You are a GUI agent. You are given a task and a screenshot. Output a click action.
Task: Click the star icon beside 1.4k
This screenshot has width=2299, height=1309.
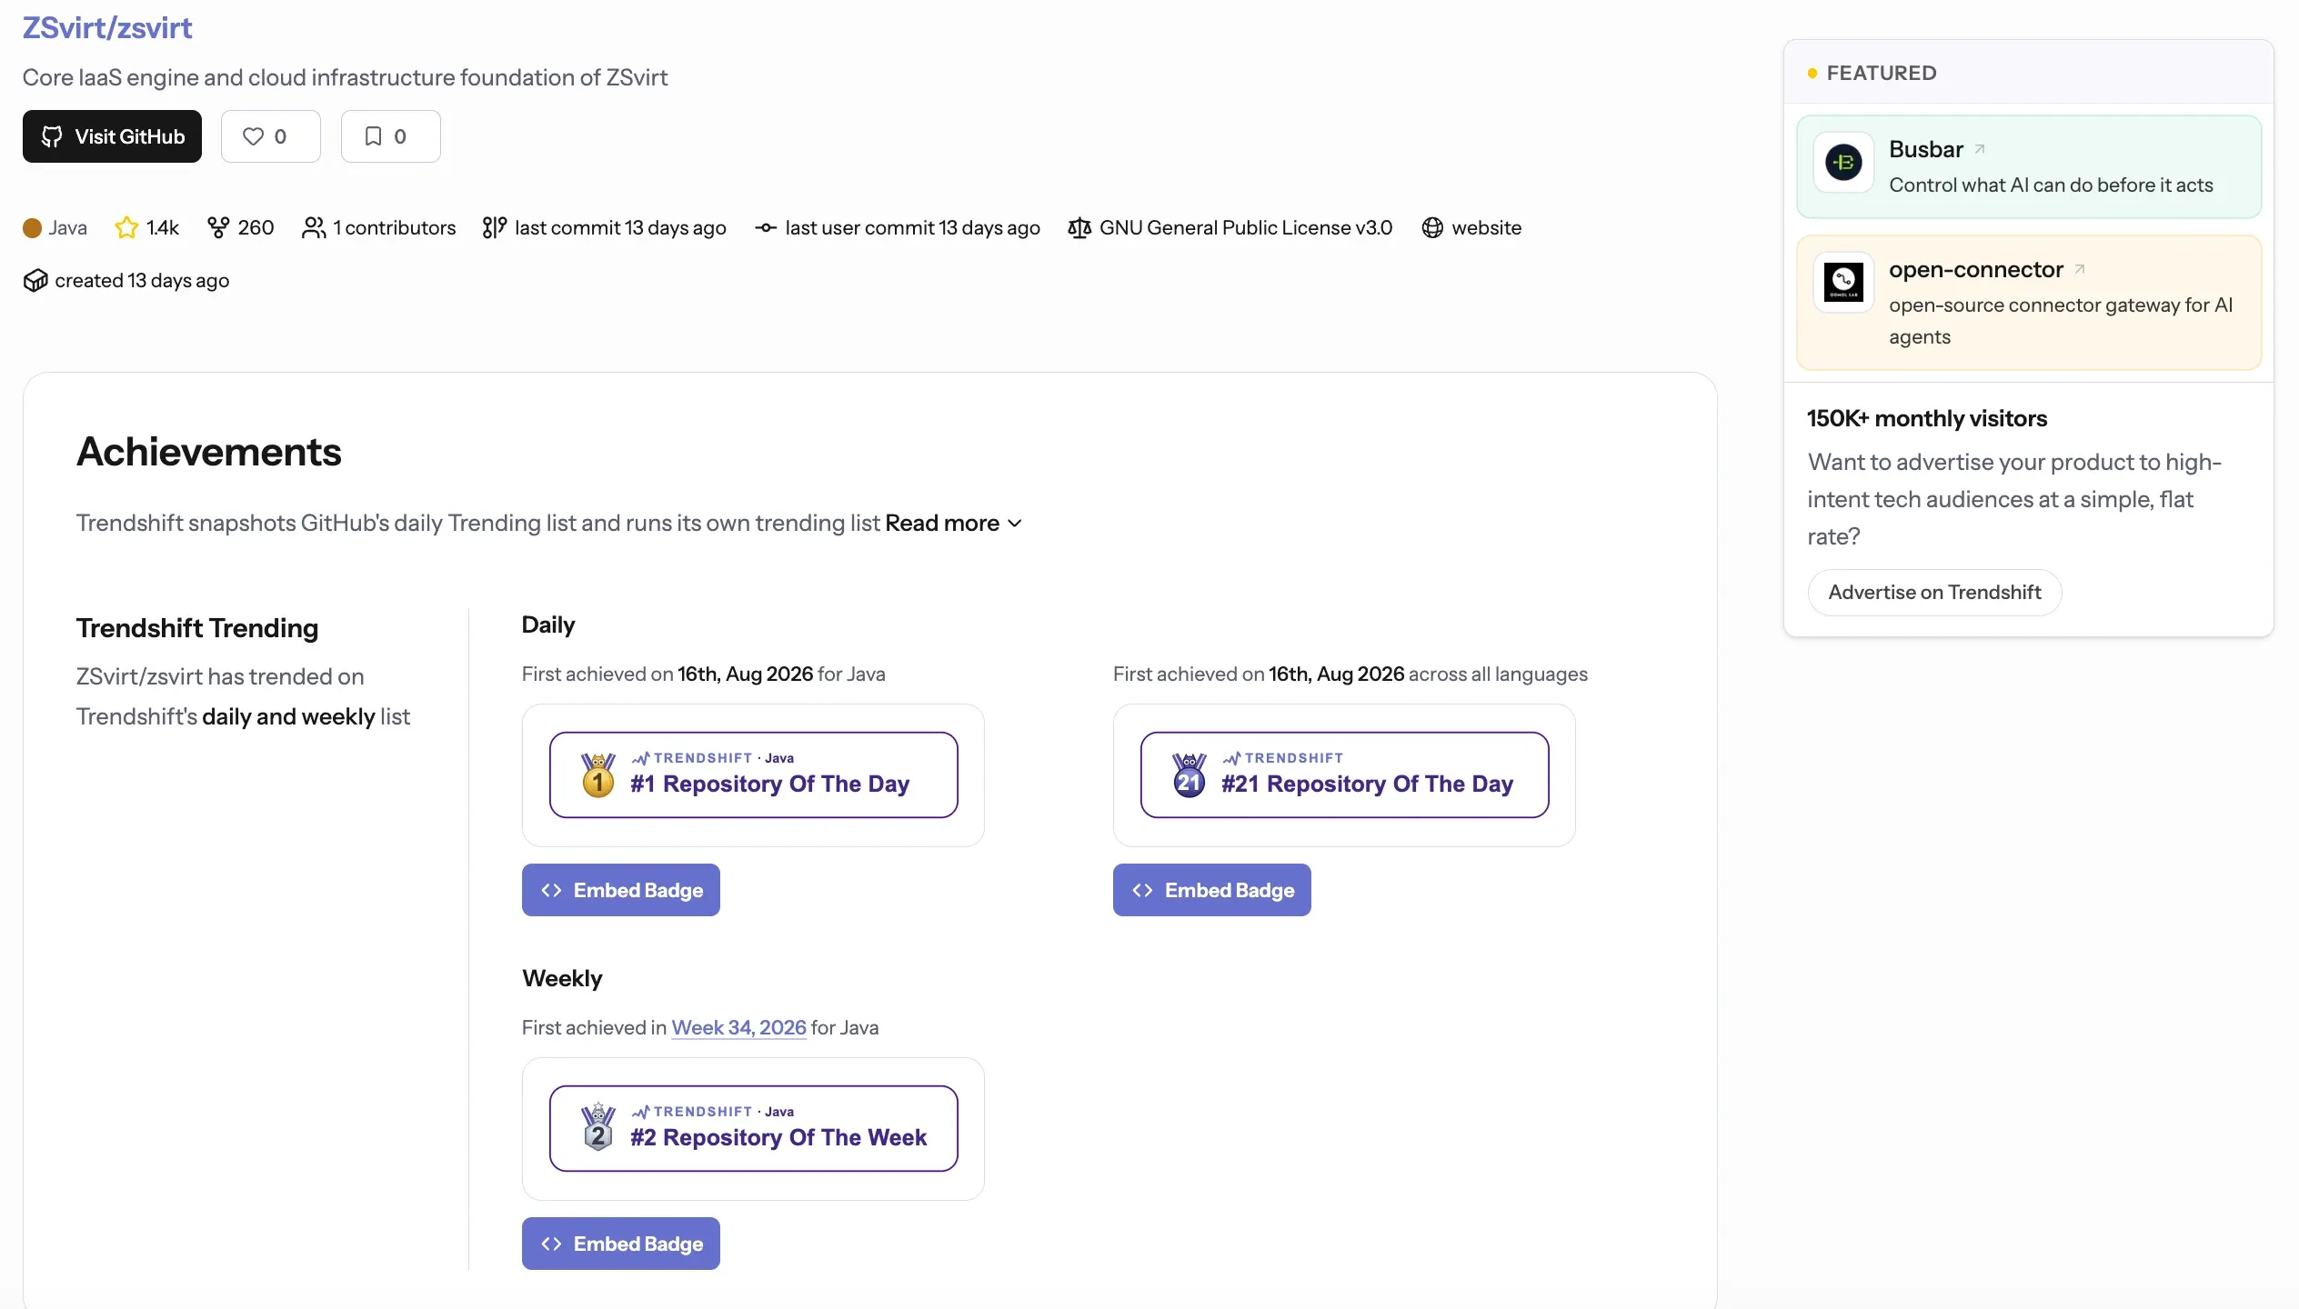click(126, 227)
